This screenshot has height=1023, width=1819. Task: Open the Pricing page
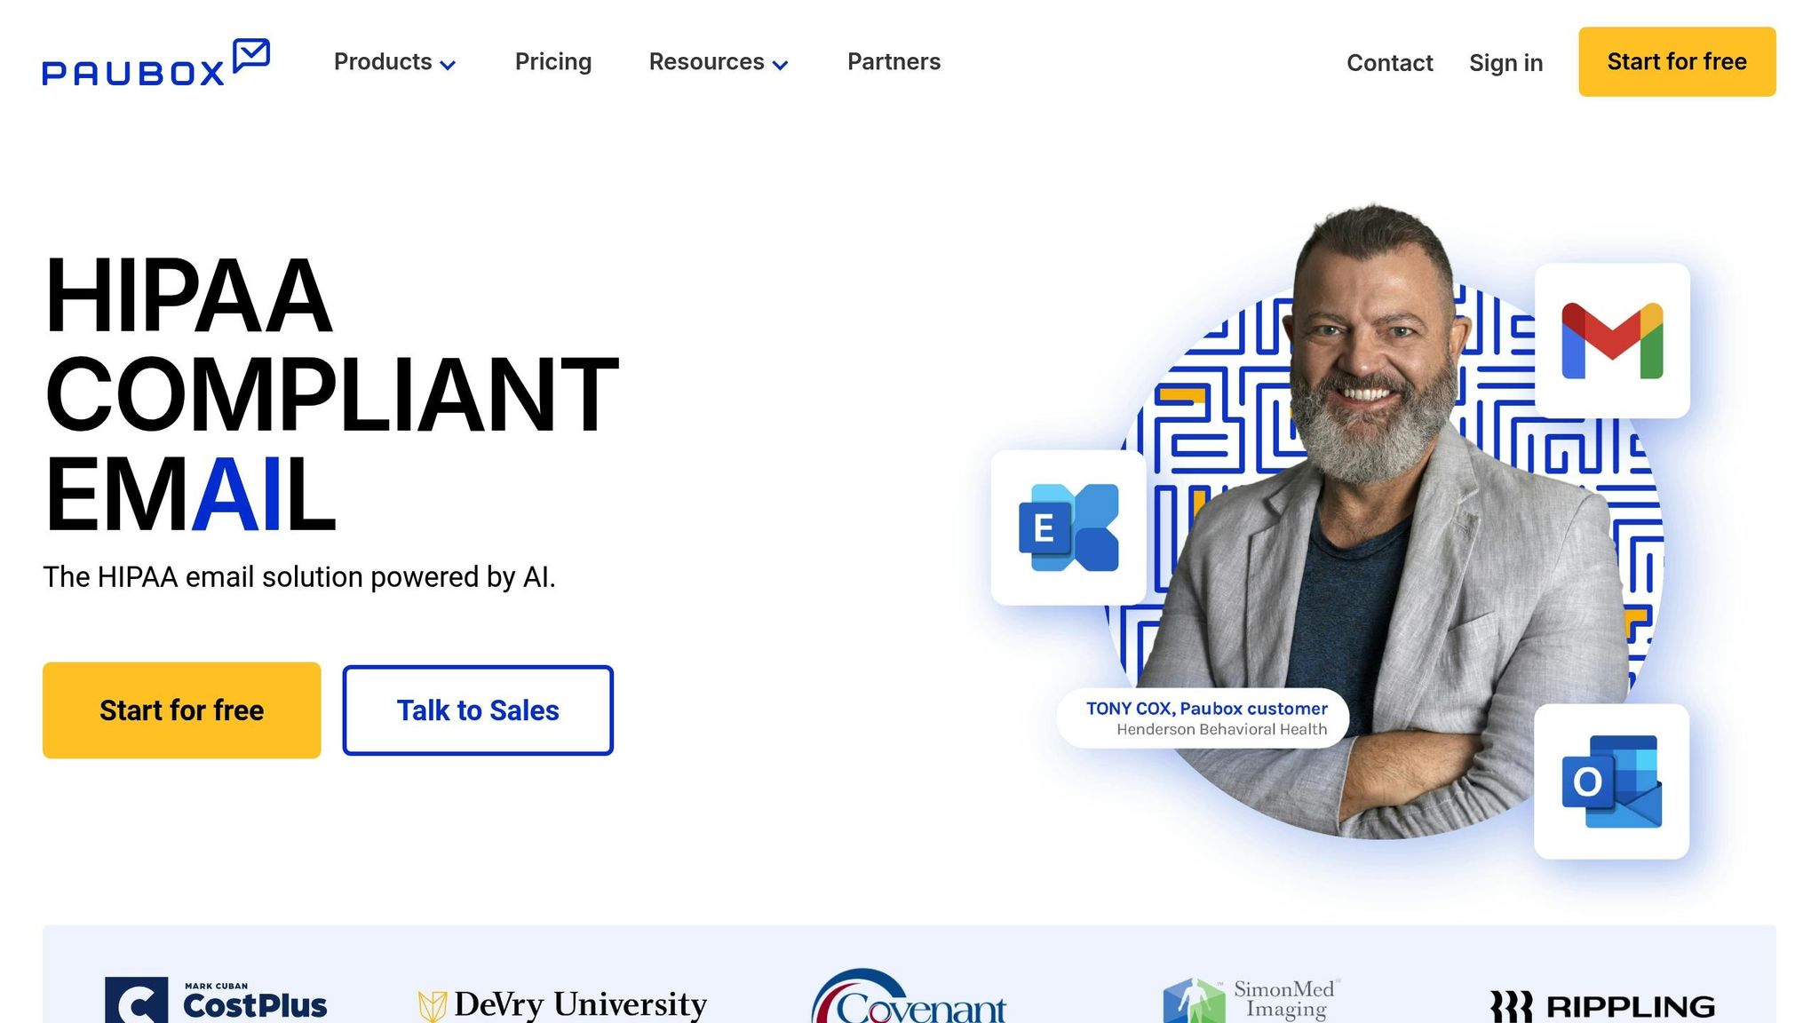point(553,62)
